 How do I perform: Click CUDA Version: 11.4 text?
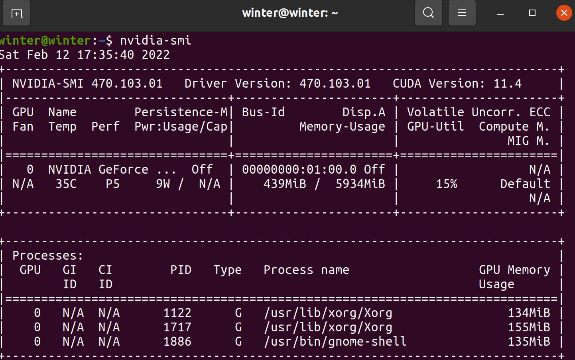(x=457, y=83)
